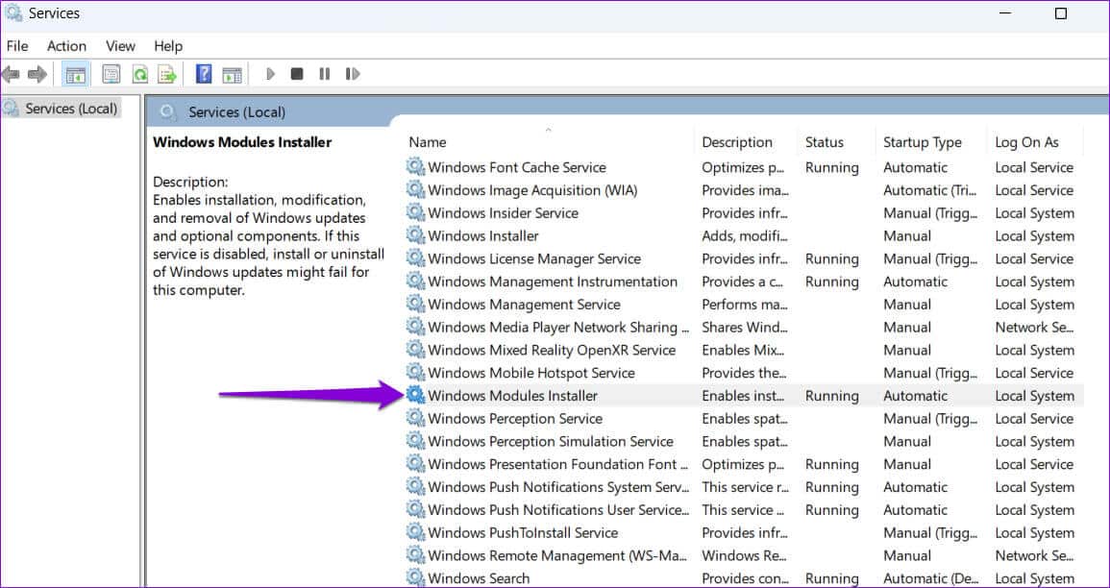Open the Help menu
The height and width of the screenshot is (588, 1110).
(x=168, y=46)
